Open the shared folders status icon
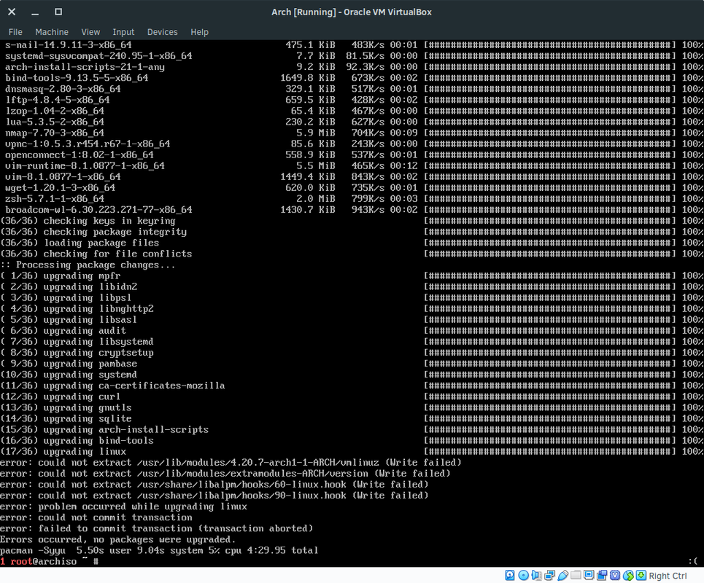Image resolution: width=704 pixels, height=583 pixels. coord(576,576)
